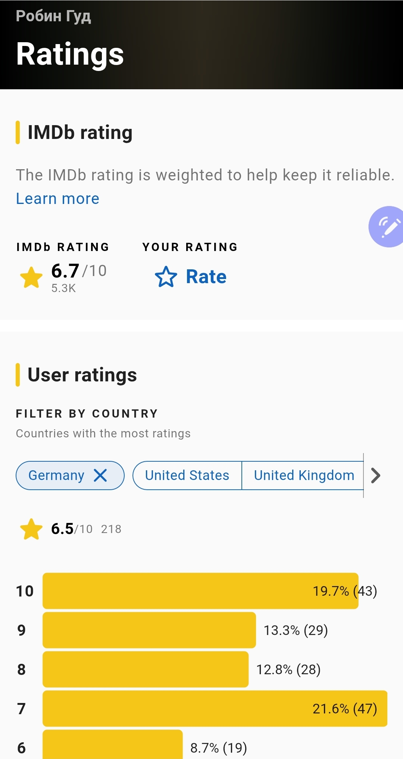Open the Learn more link
Image resolution: width=403 pixels, height=759 pixels.
(x=57, y=199)
